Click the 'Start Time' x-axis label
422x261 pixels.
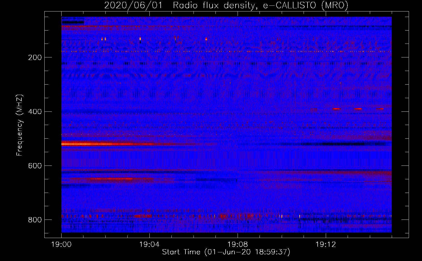coord(226,252)
